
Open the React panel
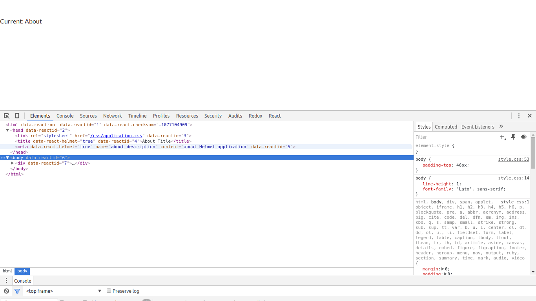pos(275,116)
